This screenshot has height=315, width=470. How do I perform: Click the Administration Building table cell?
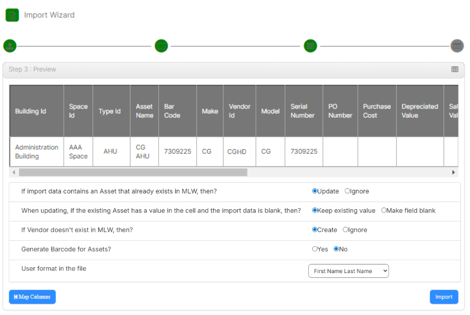(36, 152)
